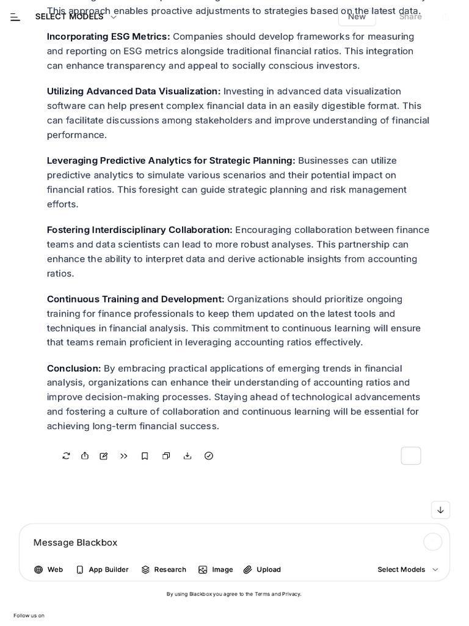Jump to bottom with the down arrow

440,510
